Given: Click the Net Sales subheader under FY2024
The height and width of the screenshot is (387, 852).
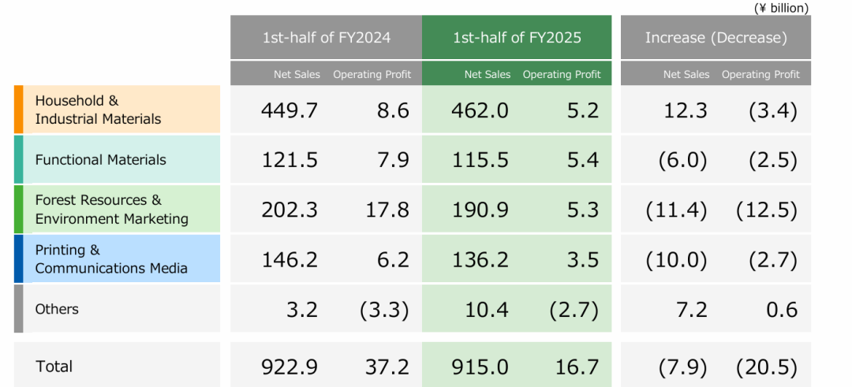Looking at the screenshot, I should pyautogui.click(x=297, y=74).
